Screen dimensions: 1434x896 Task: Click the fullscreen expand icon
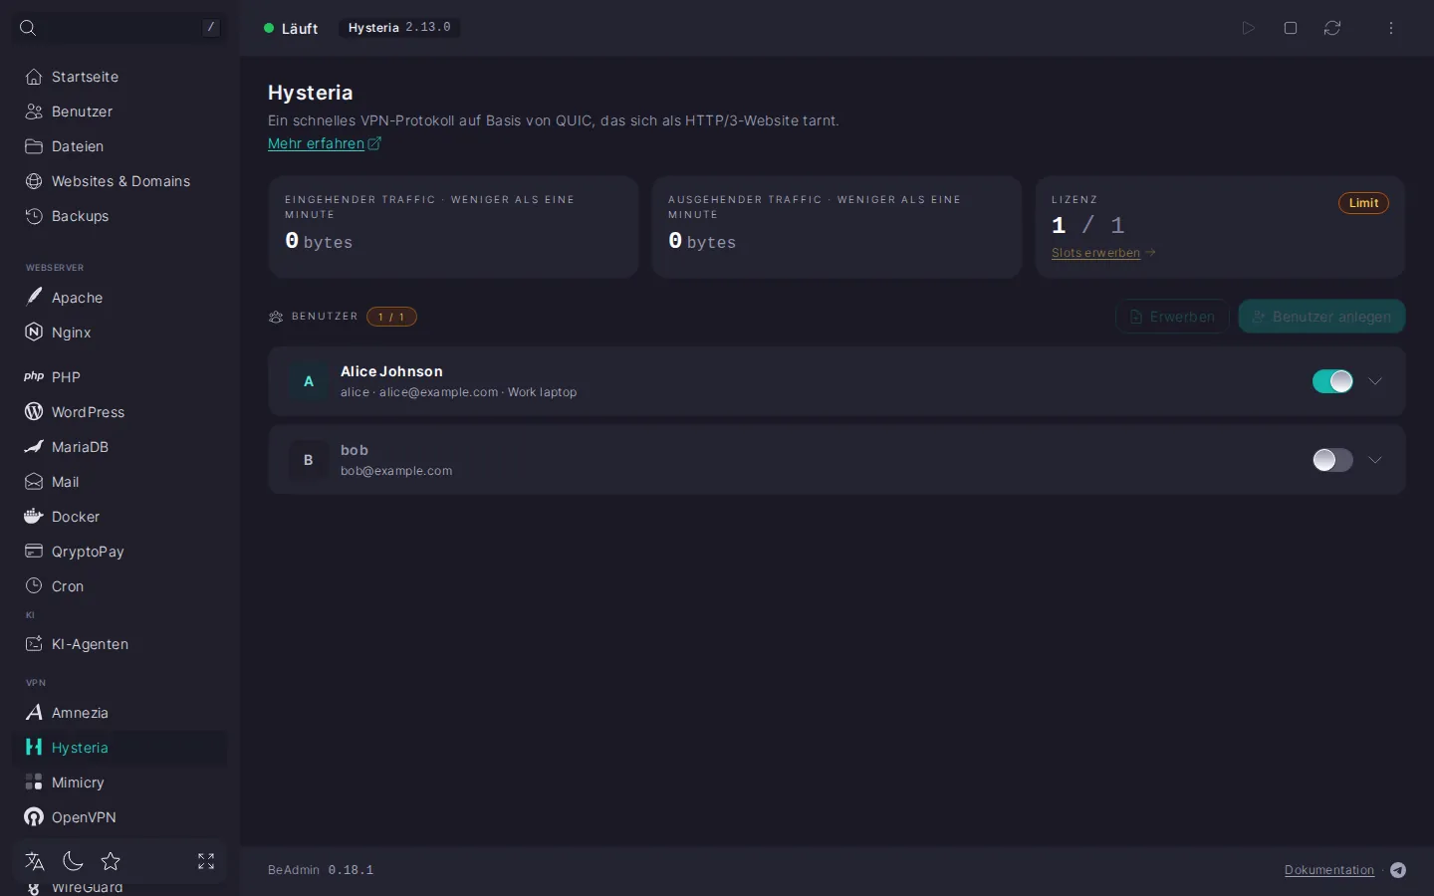click(206, 861)
